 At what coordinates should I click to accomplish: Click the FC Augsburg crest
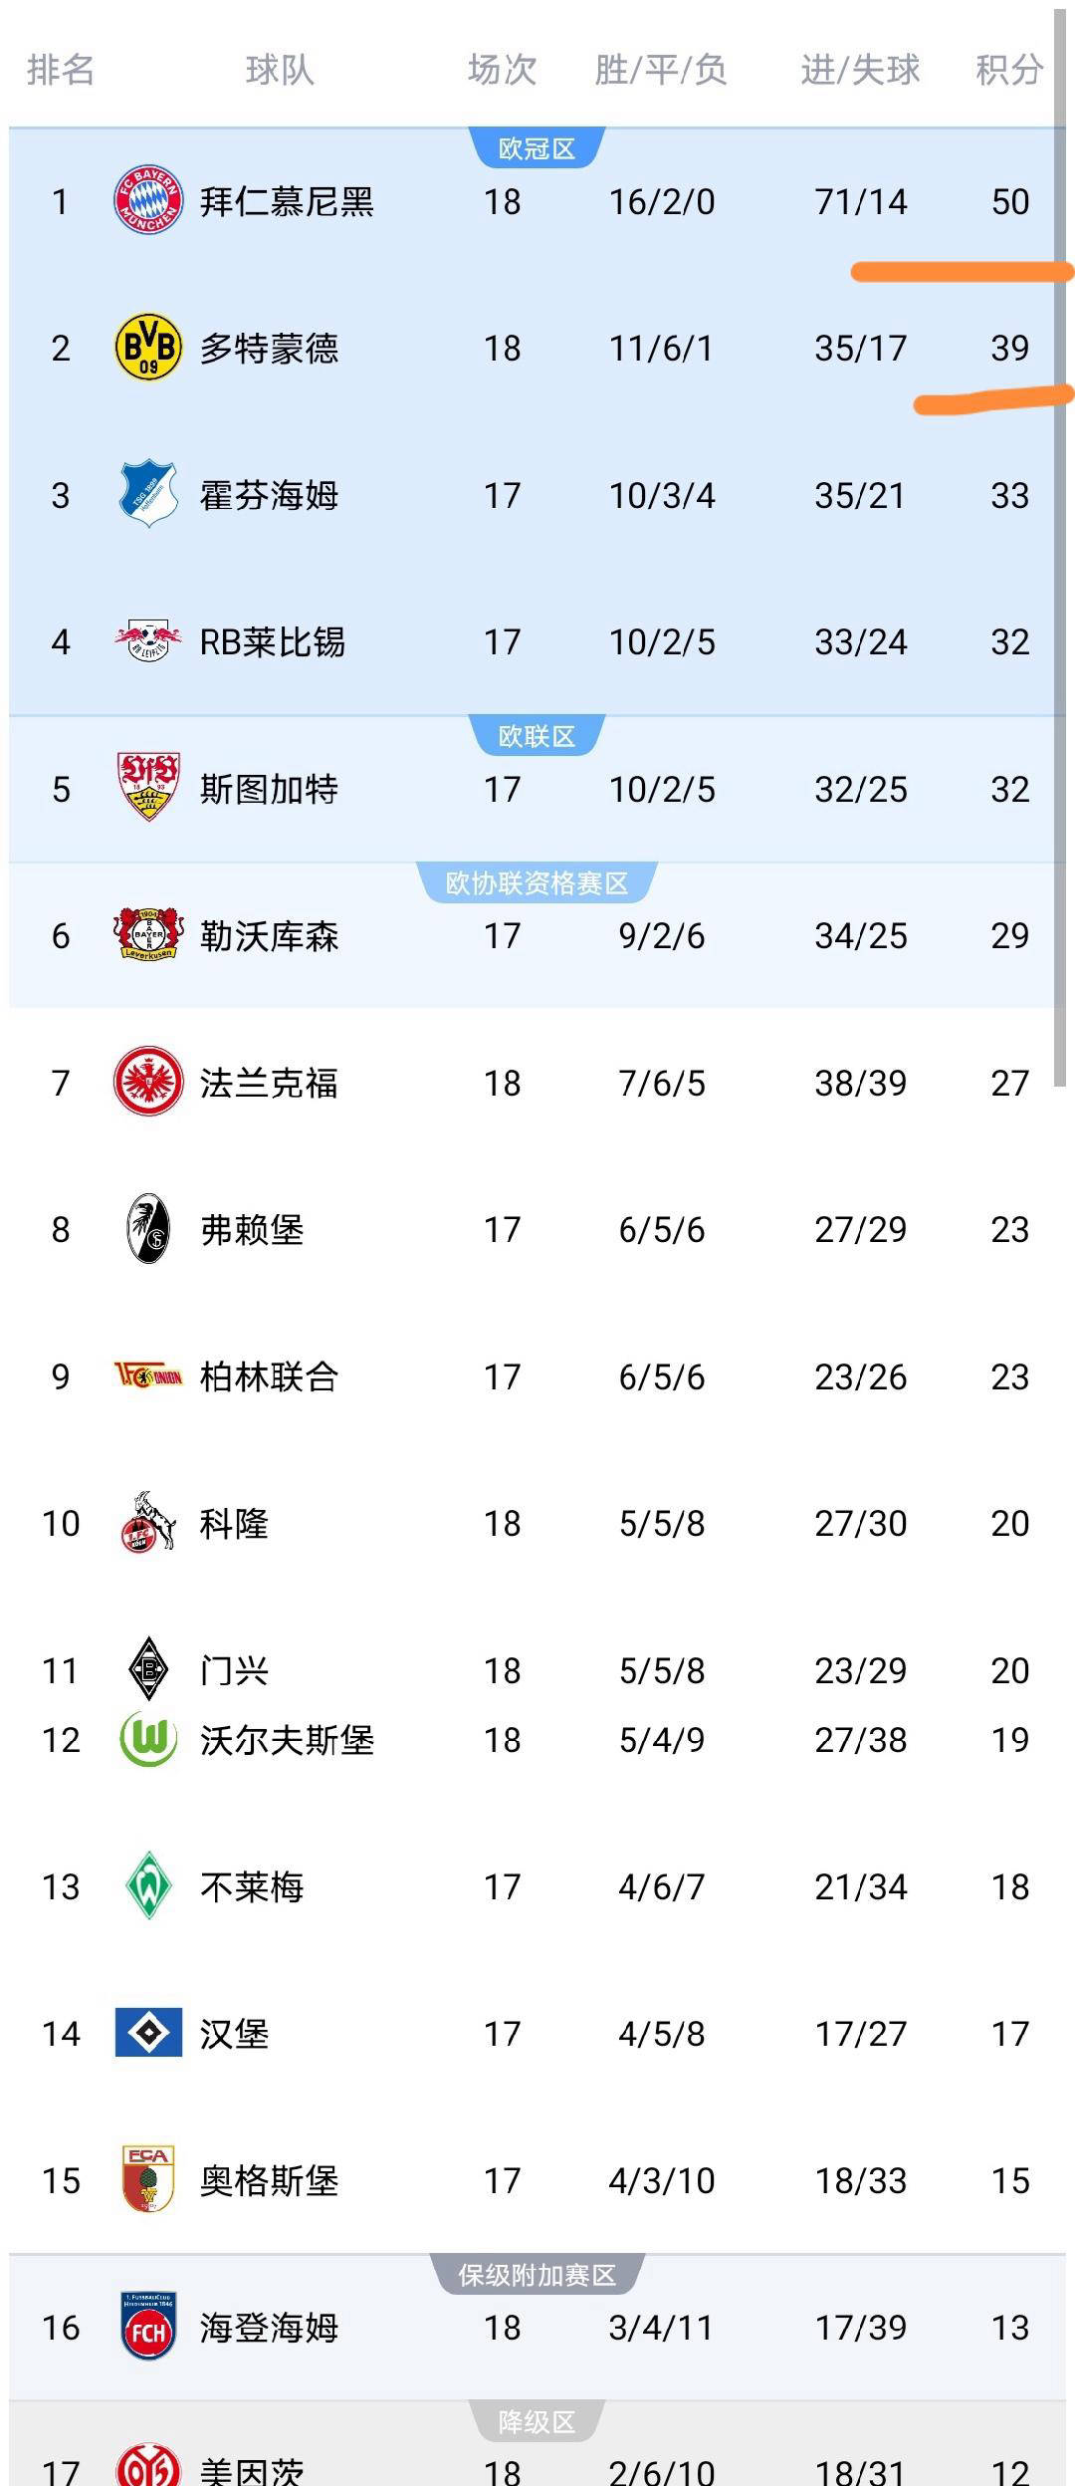coord(148,2179)
